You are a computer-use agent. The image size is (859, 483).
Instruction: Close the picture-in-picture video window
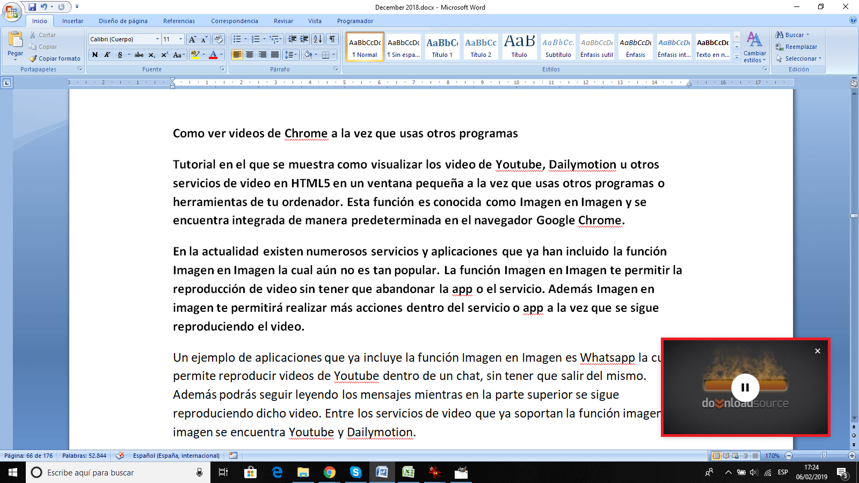[x=818, y=351]
